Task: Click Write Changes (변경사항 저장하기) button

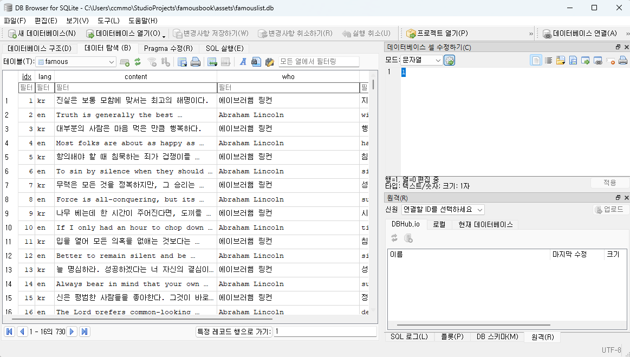Action: click(211, 34)
